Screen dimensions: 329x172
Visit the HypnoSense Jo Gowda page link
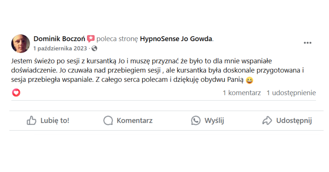[176, 39]
